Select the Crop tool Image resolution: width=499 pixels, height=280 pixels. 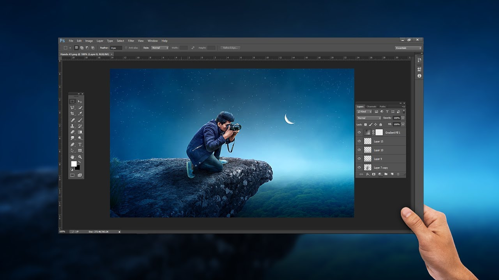pos(72,113)
